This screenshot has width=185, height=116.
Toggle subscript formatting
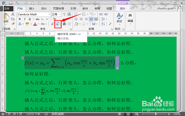click(x=42, y=19)
